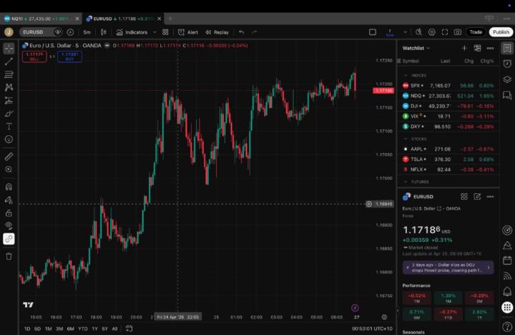Viewport: 515px width, 335px height.
Task: Select the TSLA row in watchlist
Action: coord(448,159)
